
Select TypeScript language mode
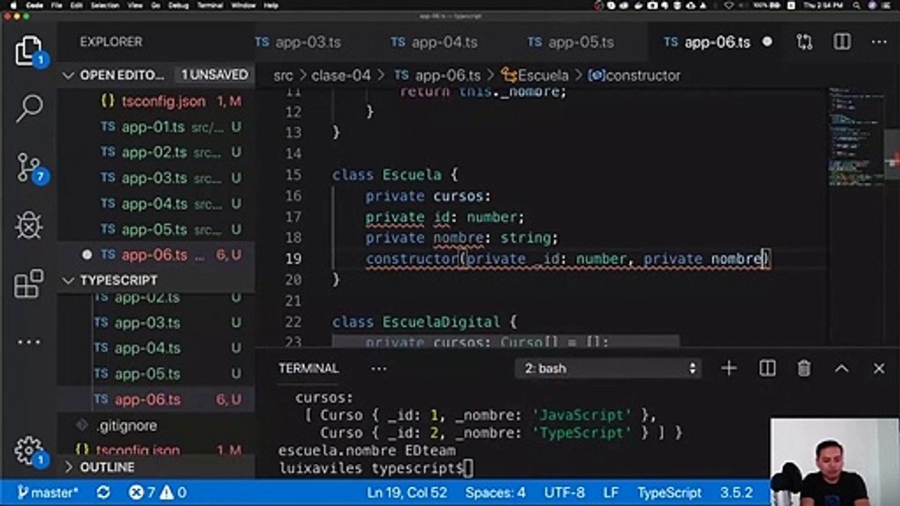coord(669,493)
